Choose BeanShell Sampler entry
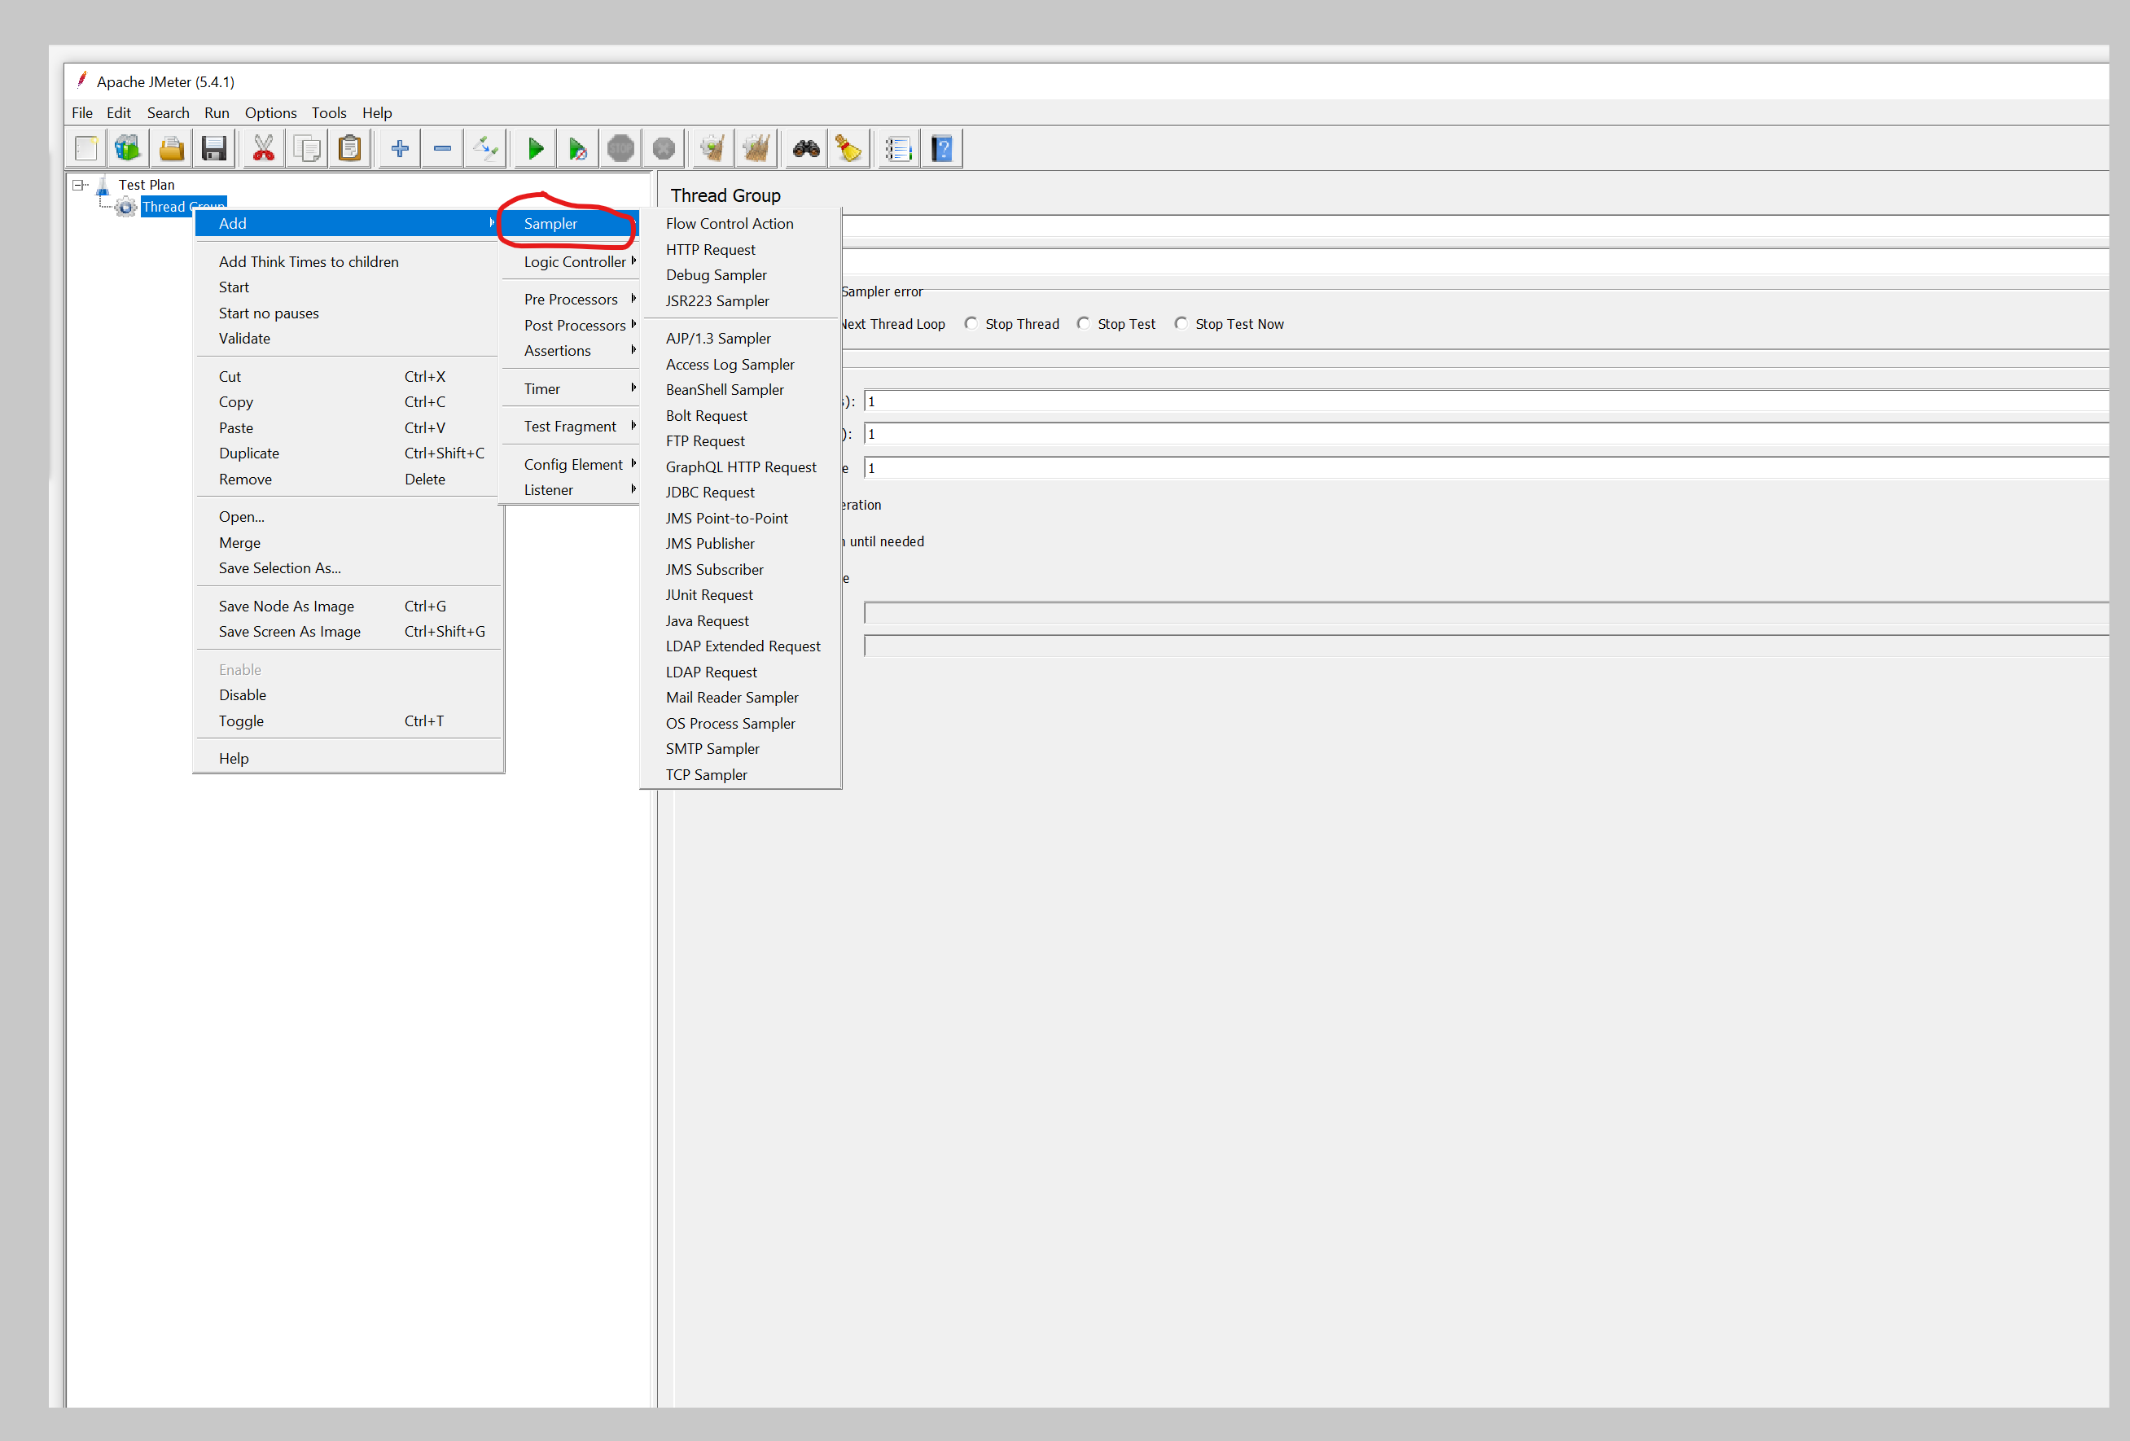 (x=741, y=390)
